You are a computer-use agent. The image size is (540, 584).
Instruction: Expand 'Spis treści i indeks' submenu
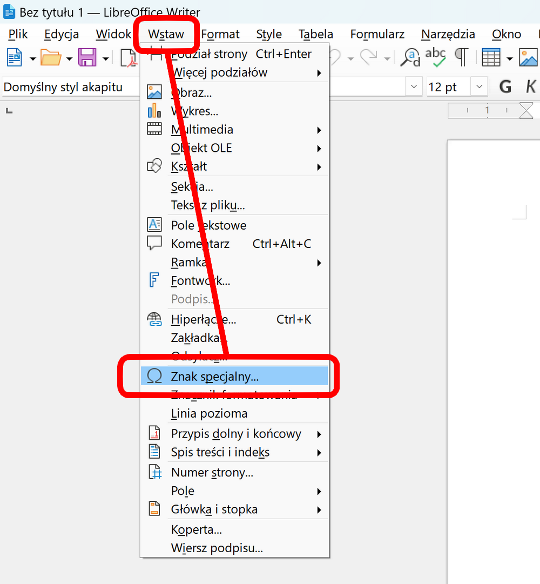tap(234, 452)
